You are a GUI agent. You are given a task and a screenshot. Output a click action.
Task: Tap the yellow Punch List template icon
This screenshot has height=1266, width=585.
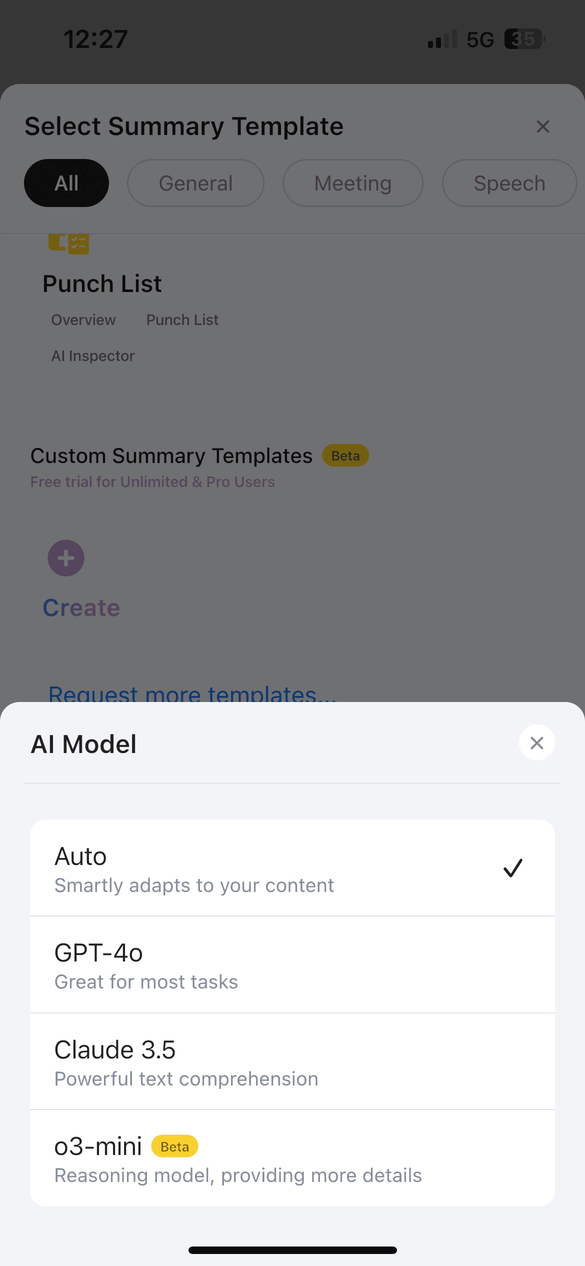point(69,243)
